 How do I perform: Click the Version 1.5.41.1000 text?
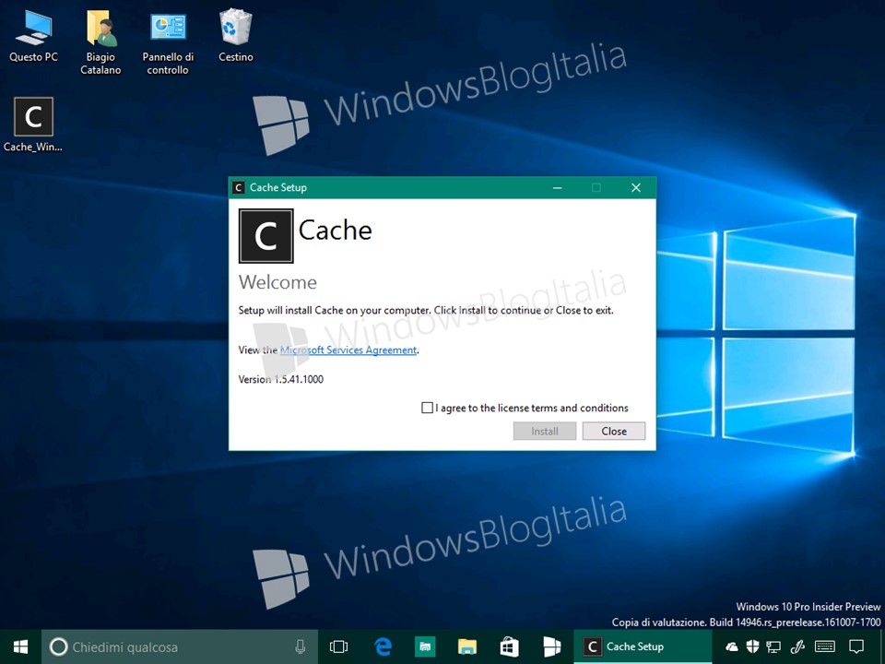point(281,379)
